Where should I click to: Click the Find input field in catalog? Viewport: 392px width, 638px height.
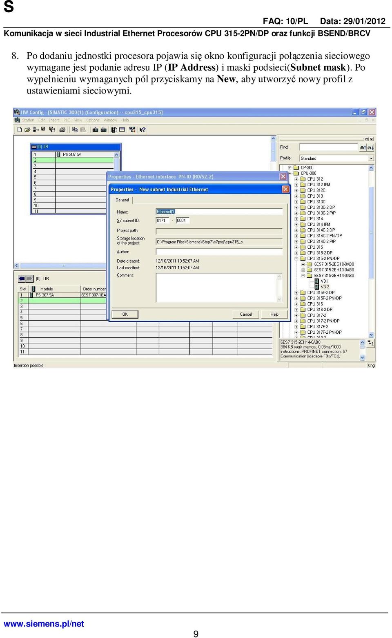click(329, 147)
